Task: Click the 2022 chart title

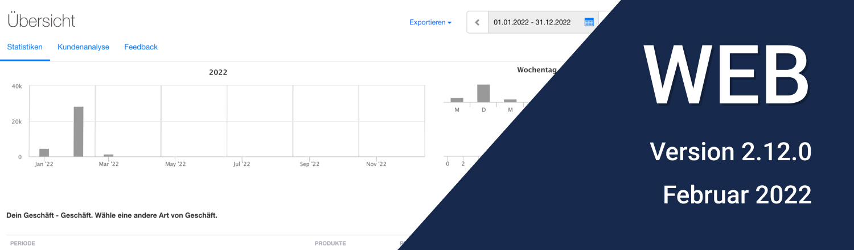Action: [x=218, y=72]
